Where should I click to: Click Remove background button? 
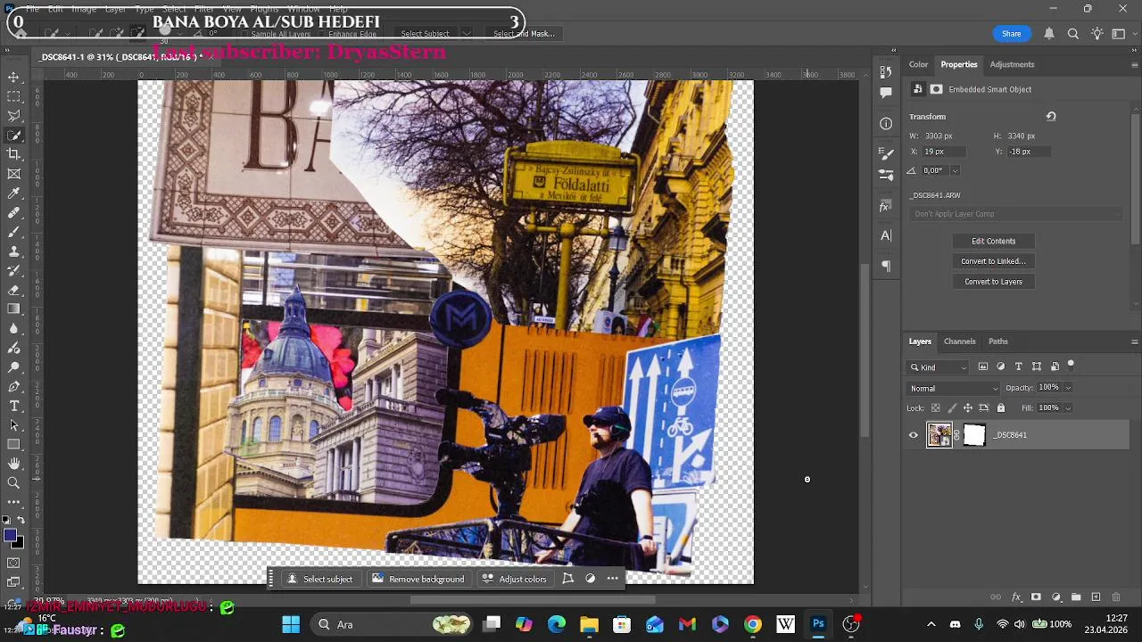tap(418, 579)
